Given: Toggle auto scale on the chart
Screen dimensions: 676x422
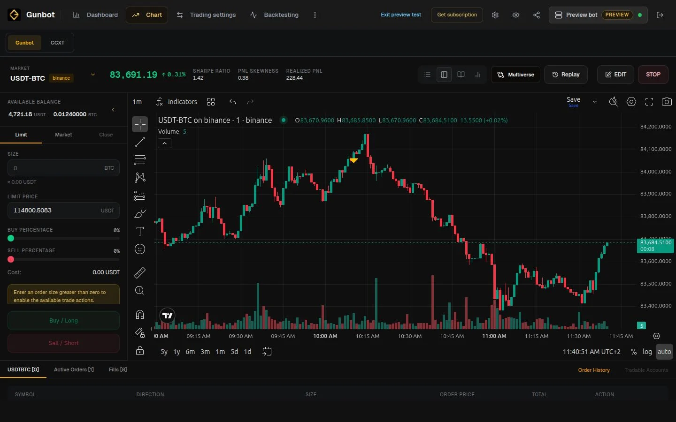Looking at the screenshot, I should tap(664, 352).
